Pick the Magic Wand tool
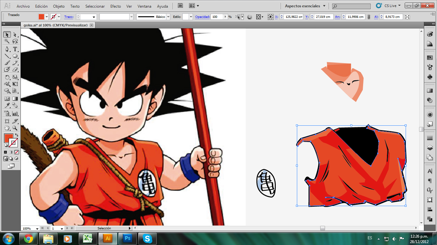Viewport: 437px width, 245px height. coord(7,41)
